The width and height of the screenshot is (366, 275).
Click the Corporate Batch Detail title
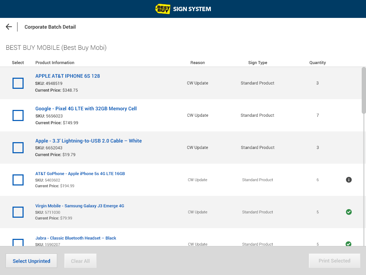point(50,27)
